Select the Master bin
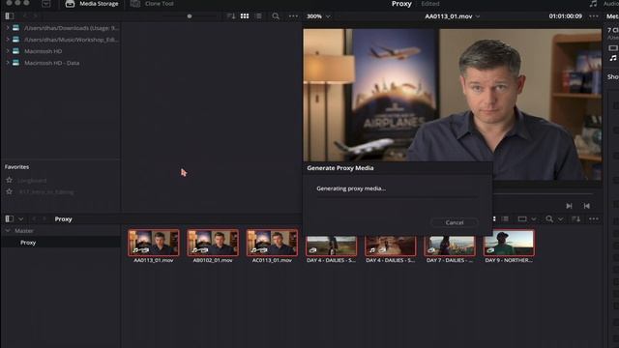This screenshot has width=619, height=348. (x=24, y=230)
